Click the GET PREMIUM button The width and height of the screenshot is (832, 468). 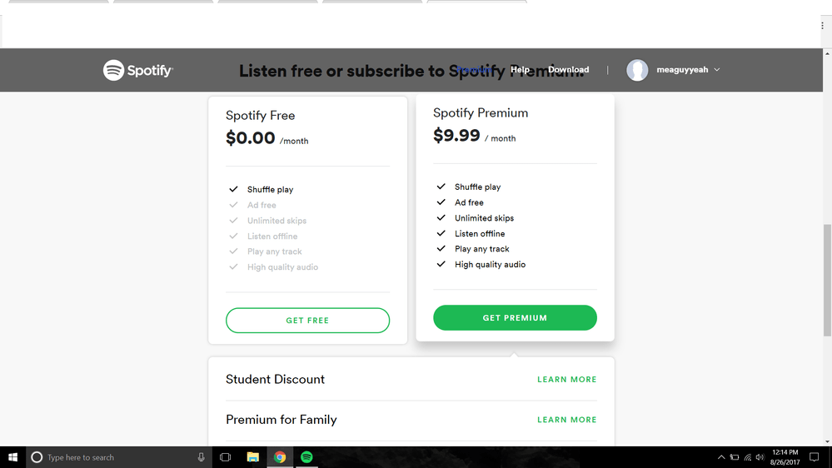pyautogui.click(x=515, y=318)
